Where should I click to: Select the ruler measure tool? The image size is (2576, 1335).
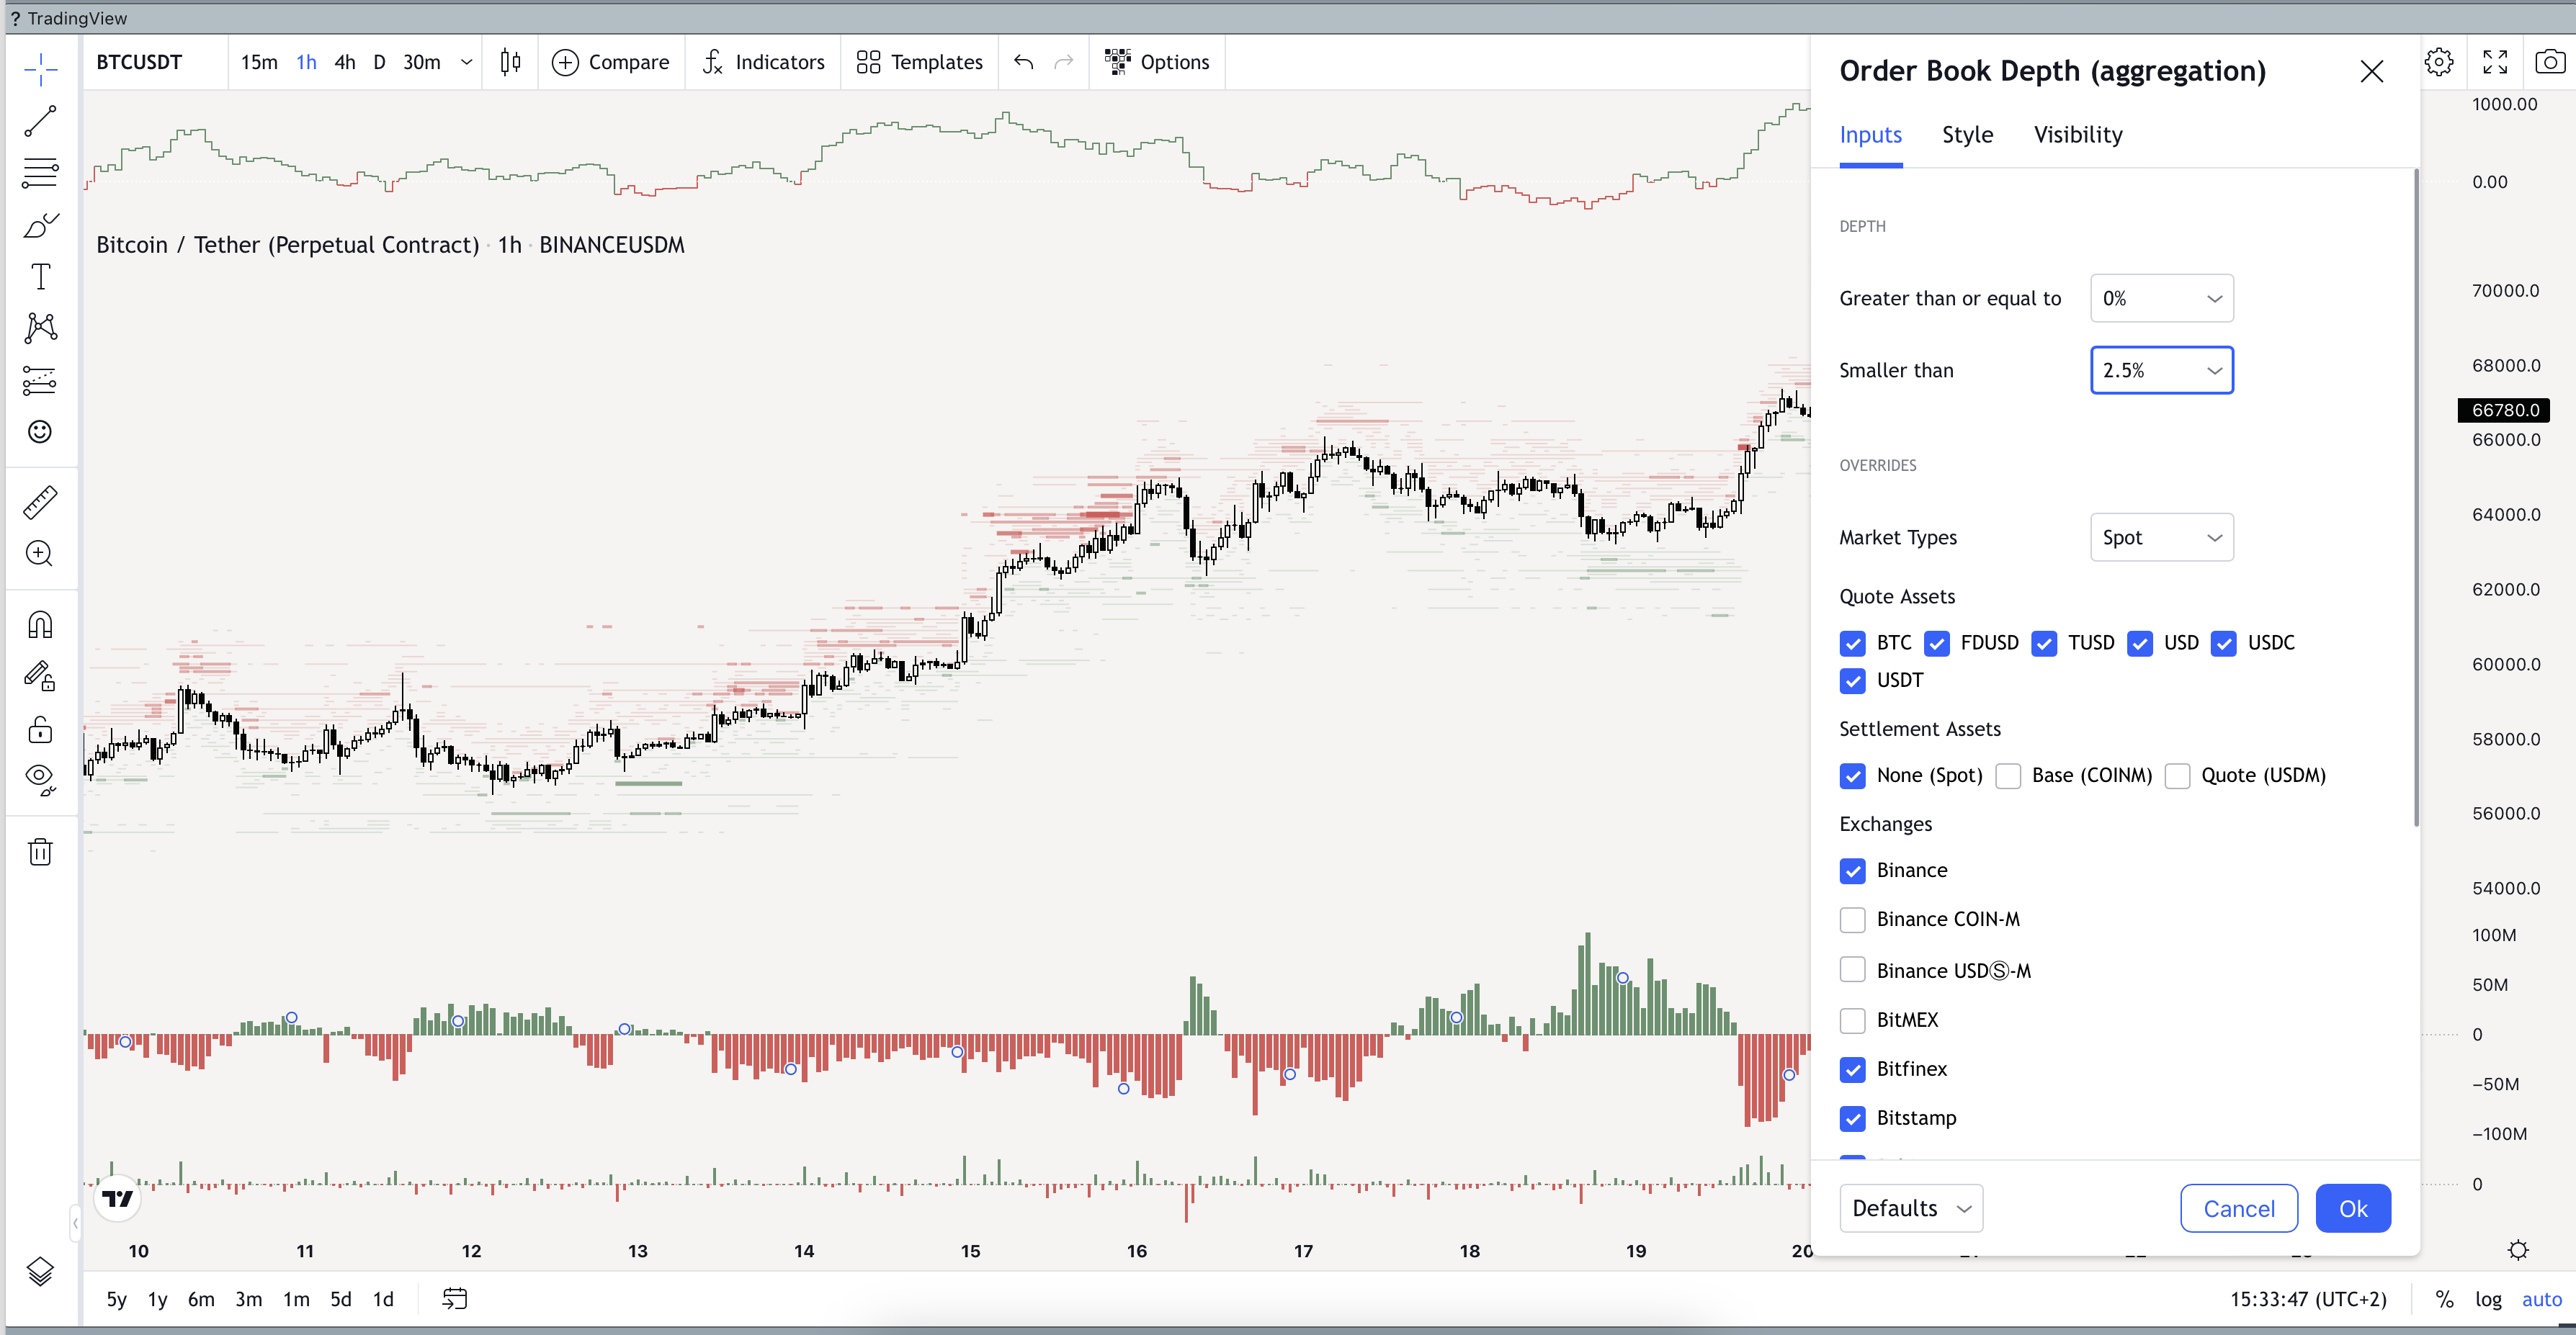[x=40, y=503]
